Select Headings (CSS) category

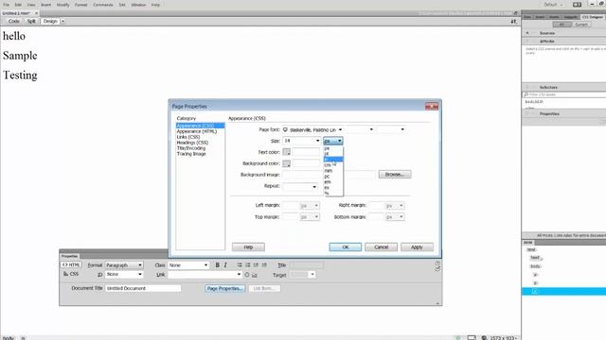click(x=192, y=143)
